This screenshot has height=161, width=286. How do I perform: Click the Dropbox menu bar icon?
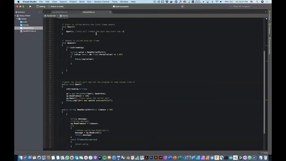pos(167,2)
